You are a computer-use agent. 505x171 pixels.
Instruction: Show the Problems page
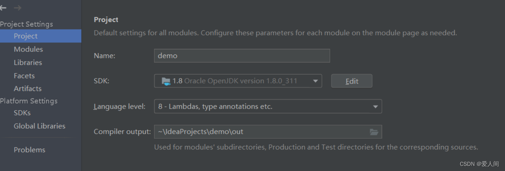pyautogui.click(x=29, y=150)
